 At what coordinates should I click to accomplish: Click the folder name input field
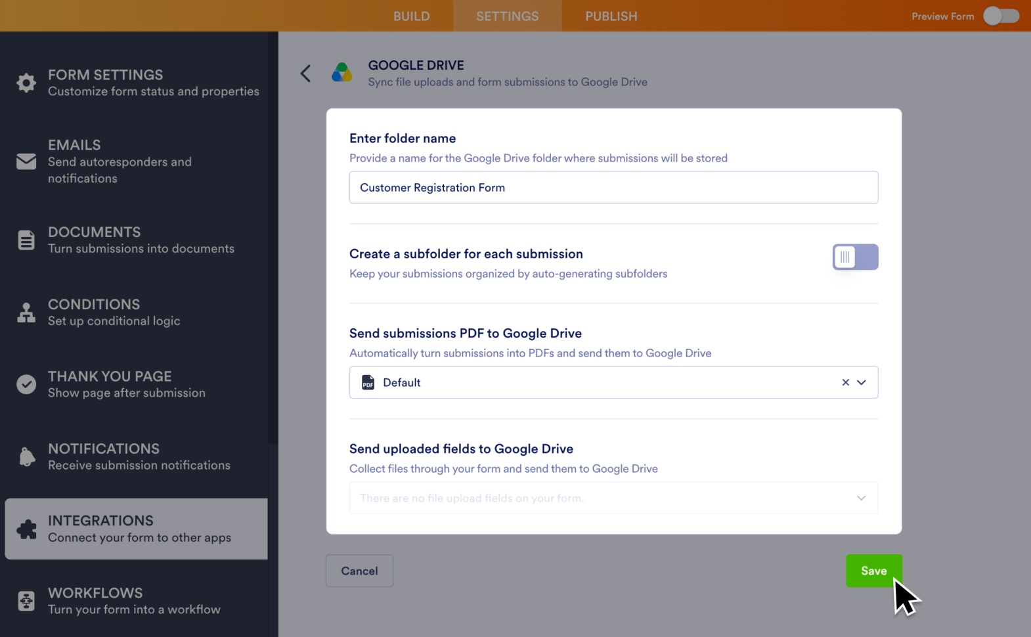point(613,187)
